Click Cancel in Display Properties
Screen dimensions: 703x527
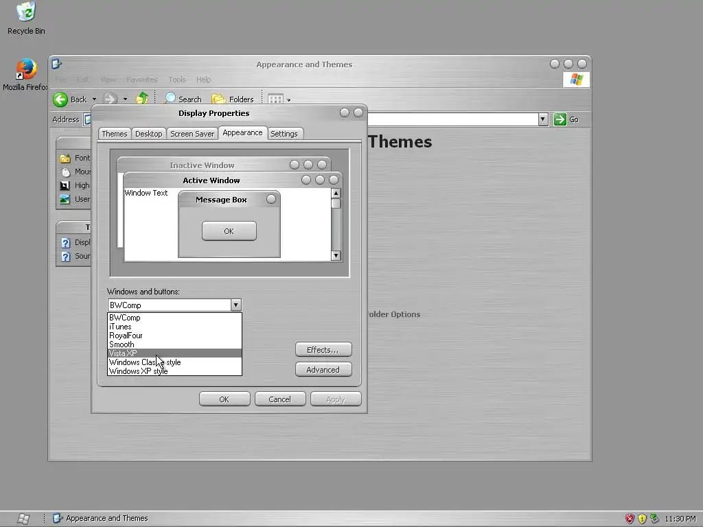pos(280,399)
